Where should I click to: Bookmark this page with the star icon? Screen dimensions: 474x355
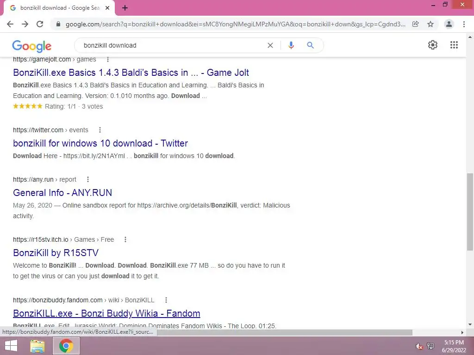point(430,24)
